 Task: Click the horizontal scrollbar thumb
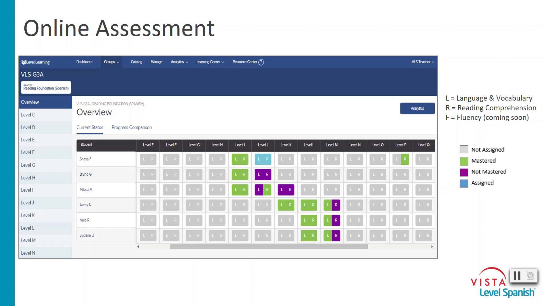point(269,247)
